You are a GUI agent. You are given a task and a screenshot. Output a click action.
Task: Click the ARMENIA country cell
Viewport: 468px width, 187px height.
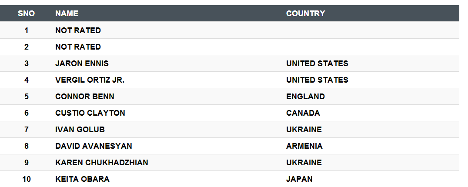point(304,146)
